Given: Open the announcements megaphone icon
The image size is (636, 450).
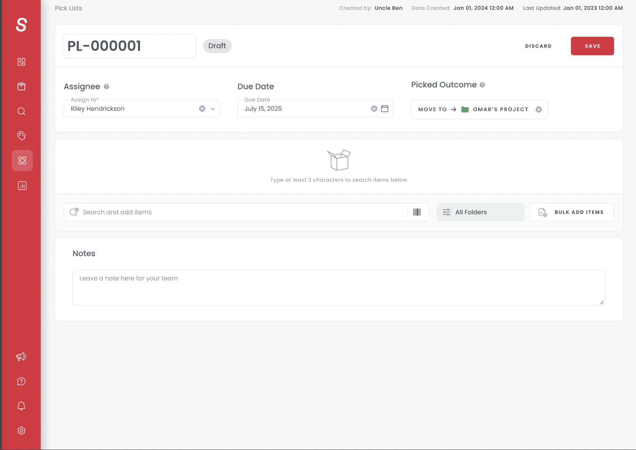Looking at the screenshot, I should (21, 356).
